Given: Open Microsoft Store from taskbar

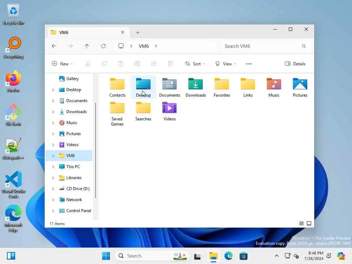Looking at the screenshot, I should click(x=243, y=256).
